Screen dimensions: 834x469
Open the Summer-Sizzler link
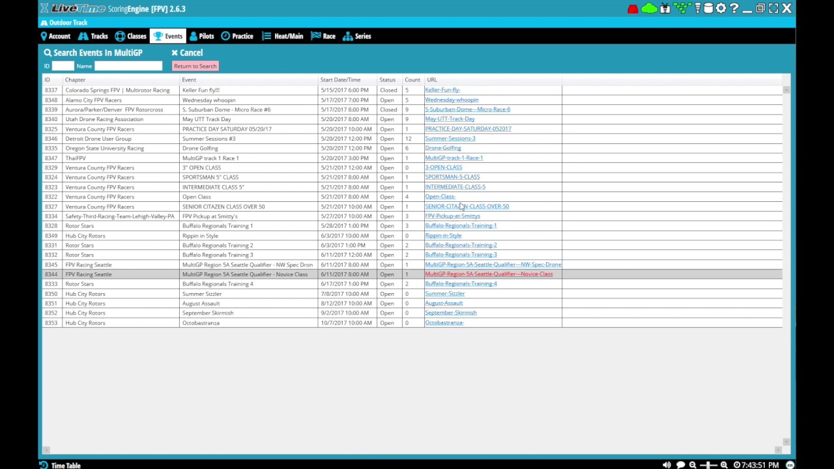click(445, 294)
